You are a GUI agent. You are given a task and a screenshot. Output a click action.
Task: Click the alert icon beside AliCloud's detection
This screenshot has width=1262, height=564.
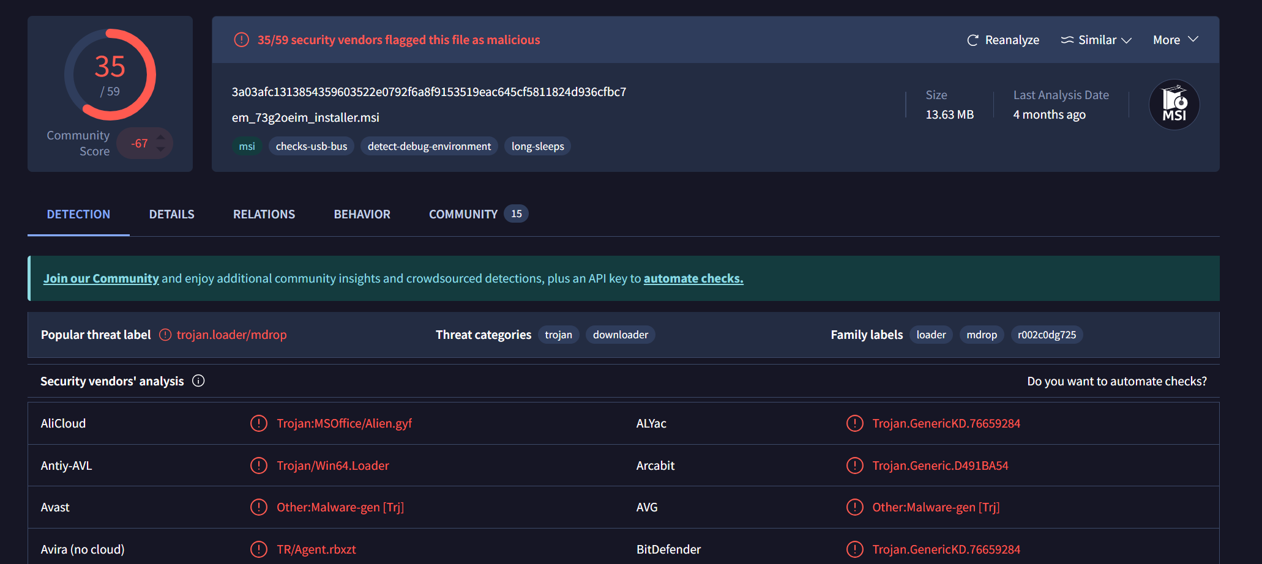pyautogui.click(x=258, y=423)
